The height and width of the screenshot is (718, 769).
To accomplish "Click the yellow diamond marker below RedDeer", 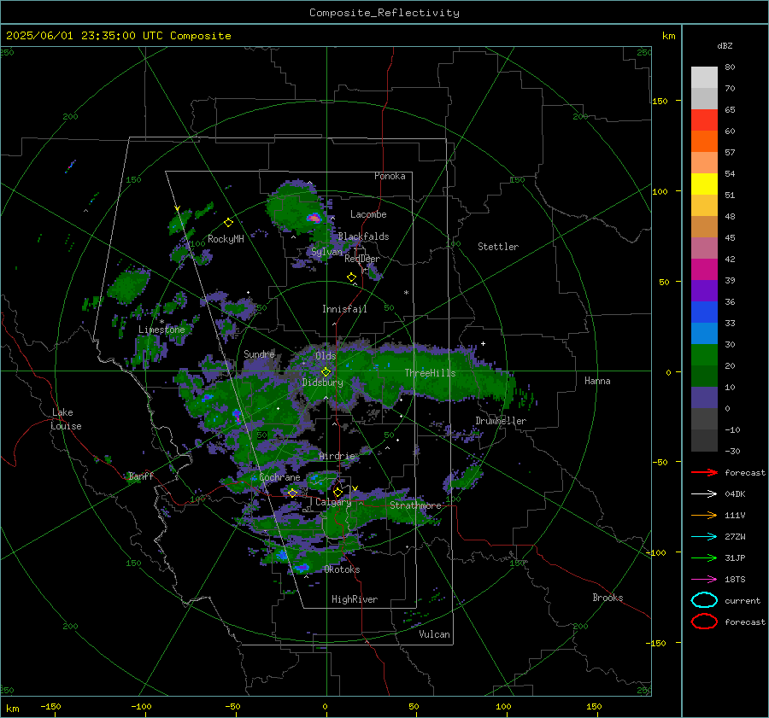I will [351, 277].
